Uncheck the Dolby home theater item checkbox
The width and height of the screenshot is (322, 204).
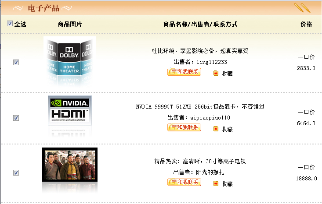click(16, 62)
